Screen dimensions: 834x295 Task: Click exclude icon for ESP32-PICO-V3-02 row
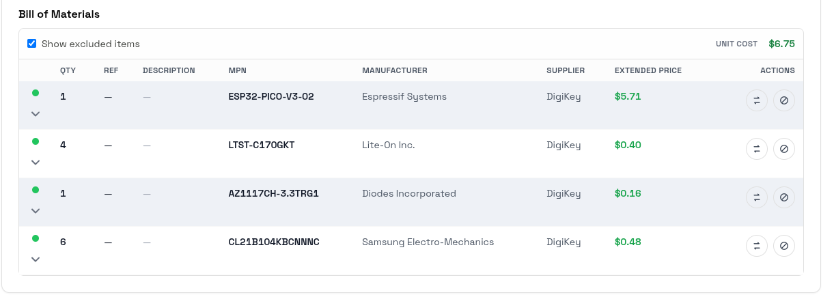tap(784, 100)
